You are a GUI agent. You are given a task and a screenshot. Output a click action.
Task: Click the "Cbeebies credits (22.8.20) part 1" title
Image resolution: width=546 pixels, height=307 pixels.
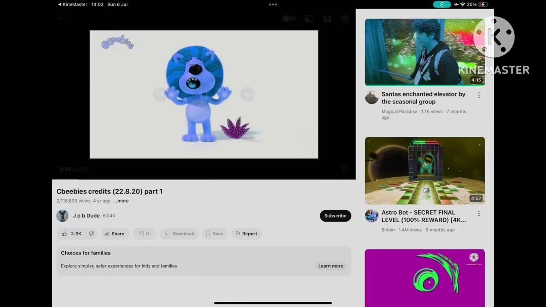[110, 191]
